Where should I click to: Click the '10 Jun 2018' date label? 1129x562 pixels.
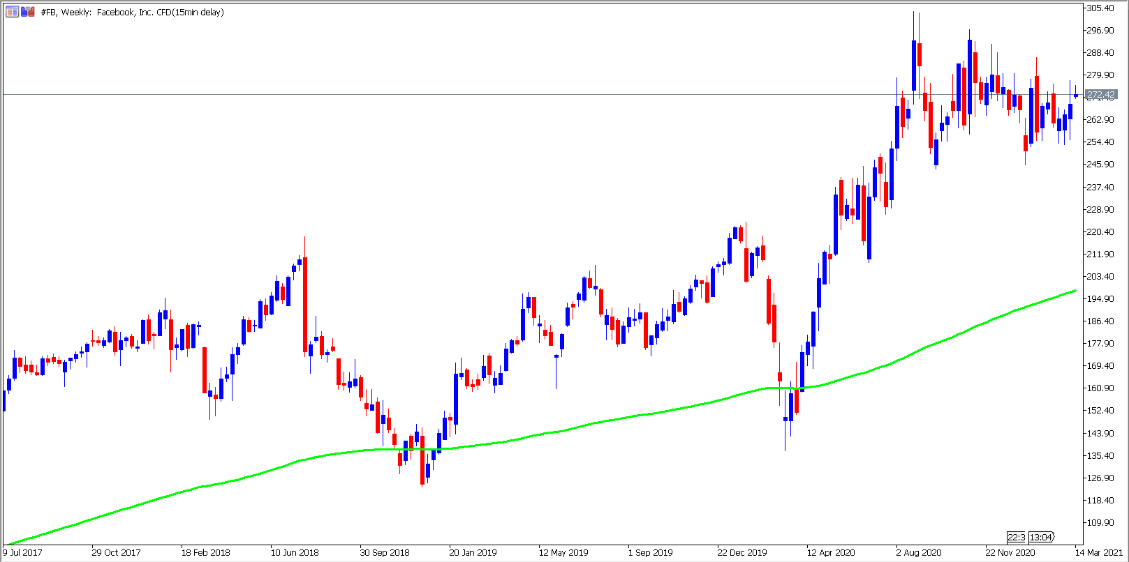tap(295, 552)
